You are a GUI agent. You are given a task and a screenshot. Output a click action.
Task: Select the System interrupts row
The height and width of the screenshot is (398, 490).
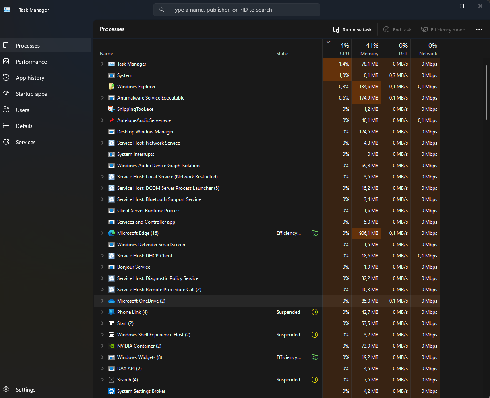point(267,154)
